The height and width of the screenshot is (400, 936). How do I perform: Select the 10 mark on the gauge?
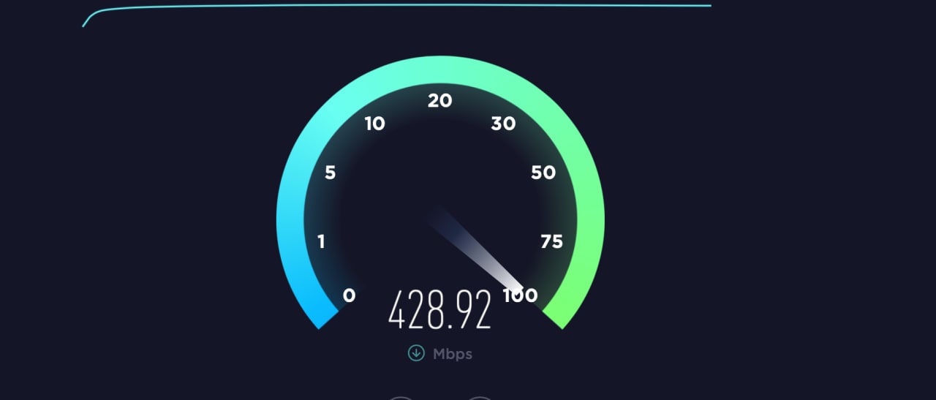point(374,124)
